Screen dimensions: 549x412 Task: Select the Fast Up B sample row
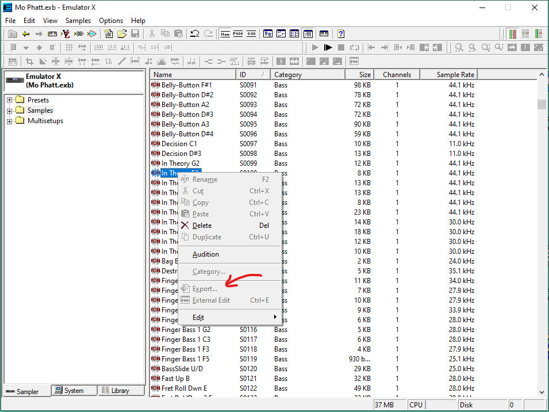click(x=176, y=379)
